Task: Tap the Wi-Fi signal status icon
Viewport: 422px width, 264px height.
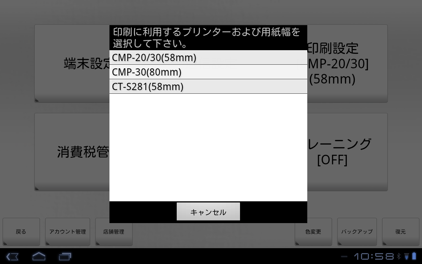Action: (x=406, y=256)
